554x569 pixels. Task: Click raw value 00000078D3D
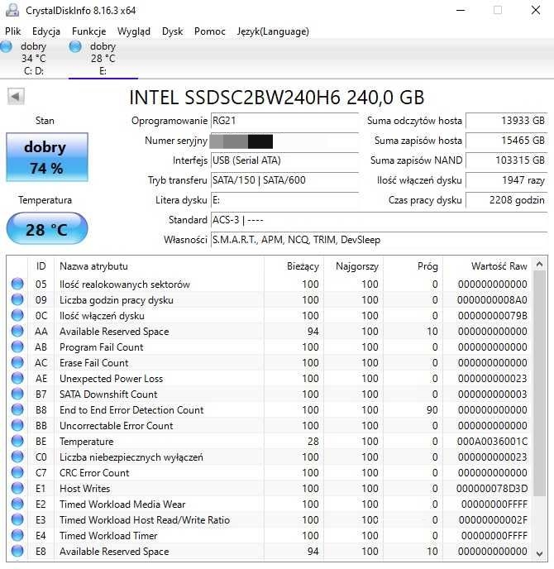(492, 489)
